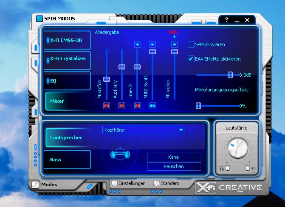Click the Mikrofonumgebungseffekt 0% slider handle
This screenshot has width=285, height=207.
tap(198, 106)
